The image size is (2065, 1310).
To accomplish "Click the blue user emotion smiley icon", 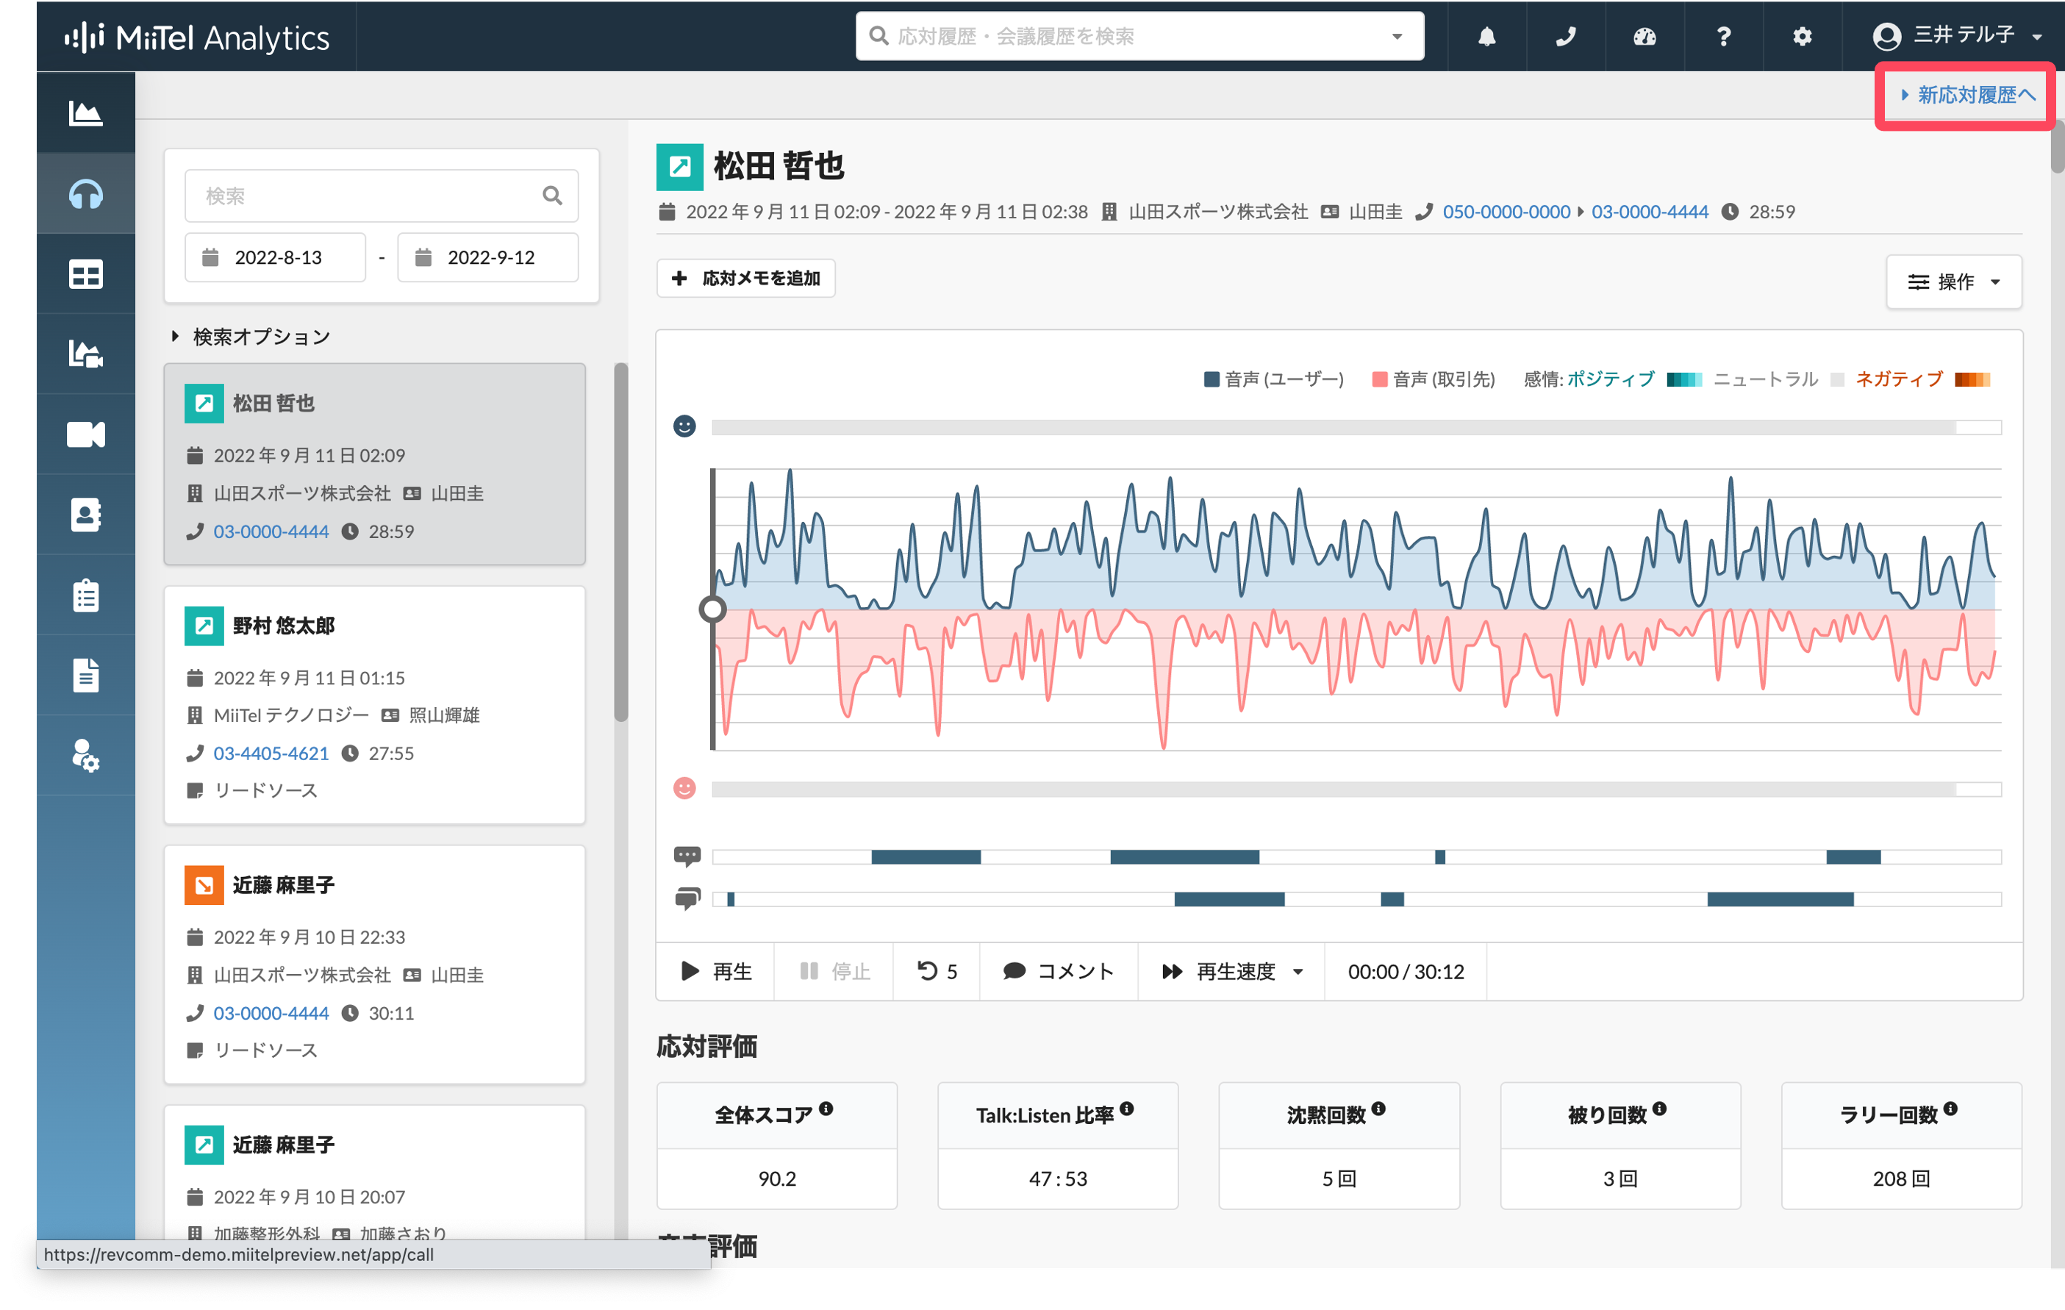I will 684,426.
